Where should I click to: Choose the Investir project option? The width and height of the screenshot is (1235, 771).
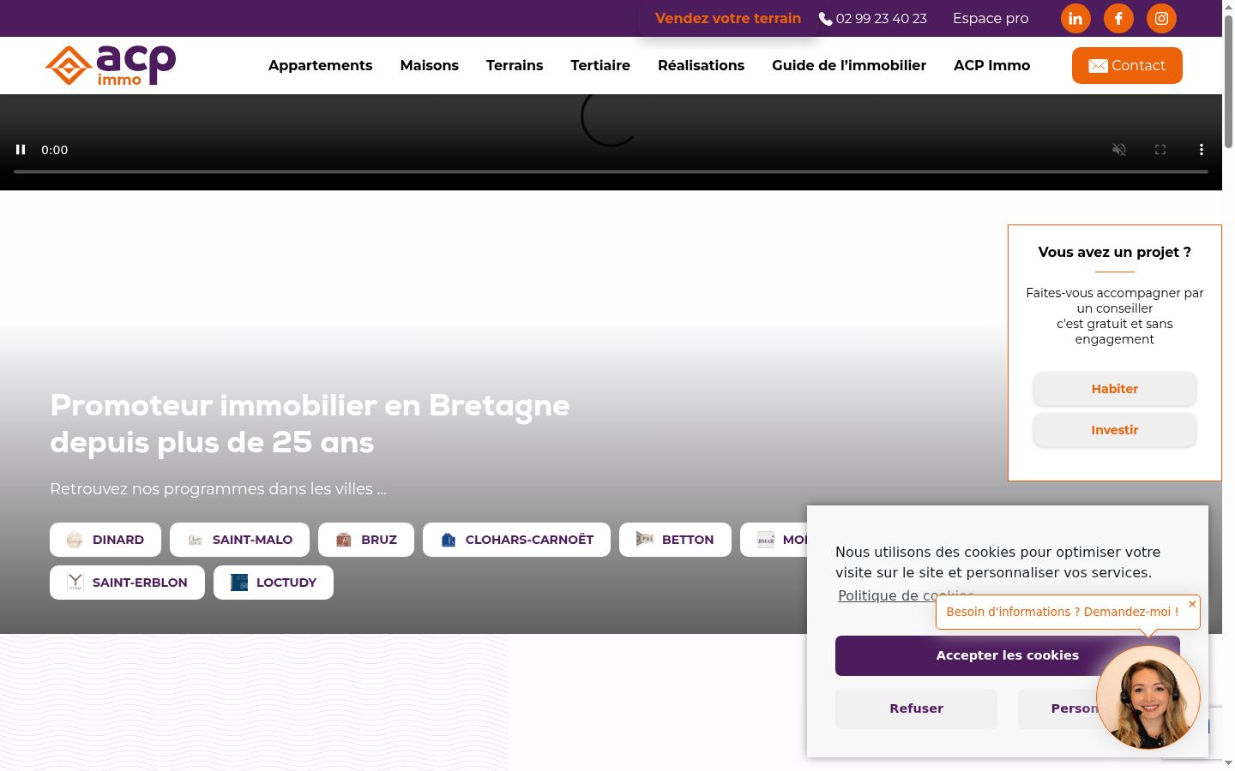(x=1115, y=430)
